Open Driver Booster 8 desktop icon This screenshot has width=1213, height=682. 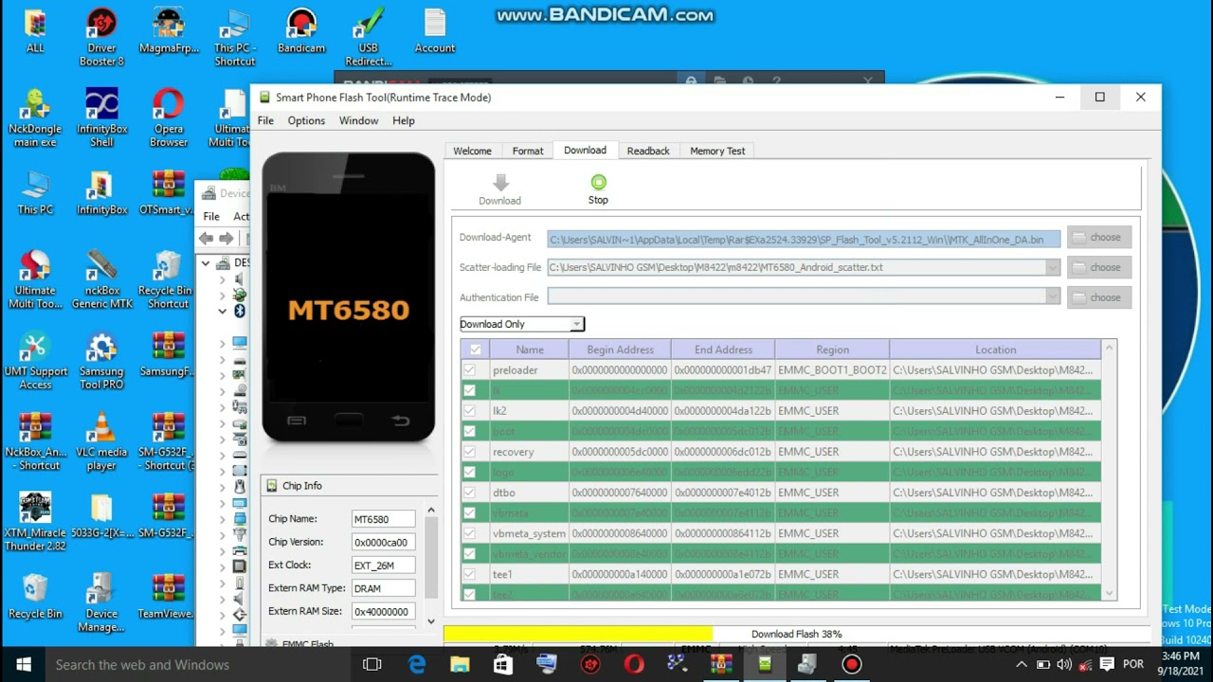pyautogui.click(x=101, y=38)
